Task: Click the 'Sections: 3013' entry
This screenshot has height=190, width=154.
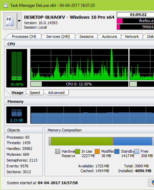Action: (19, 172)
